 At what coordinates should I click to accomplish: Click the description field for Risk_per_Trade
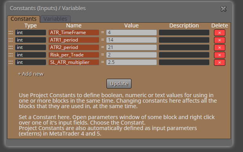(x=184, y=55)
